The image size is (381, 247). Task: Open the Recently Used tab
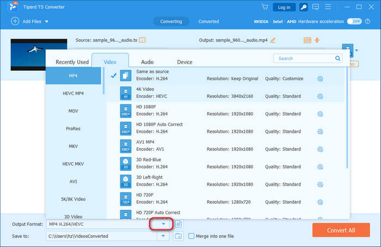(x=72, y=62)
